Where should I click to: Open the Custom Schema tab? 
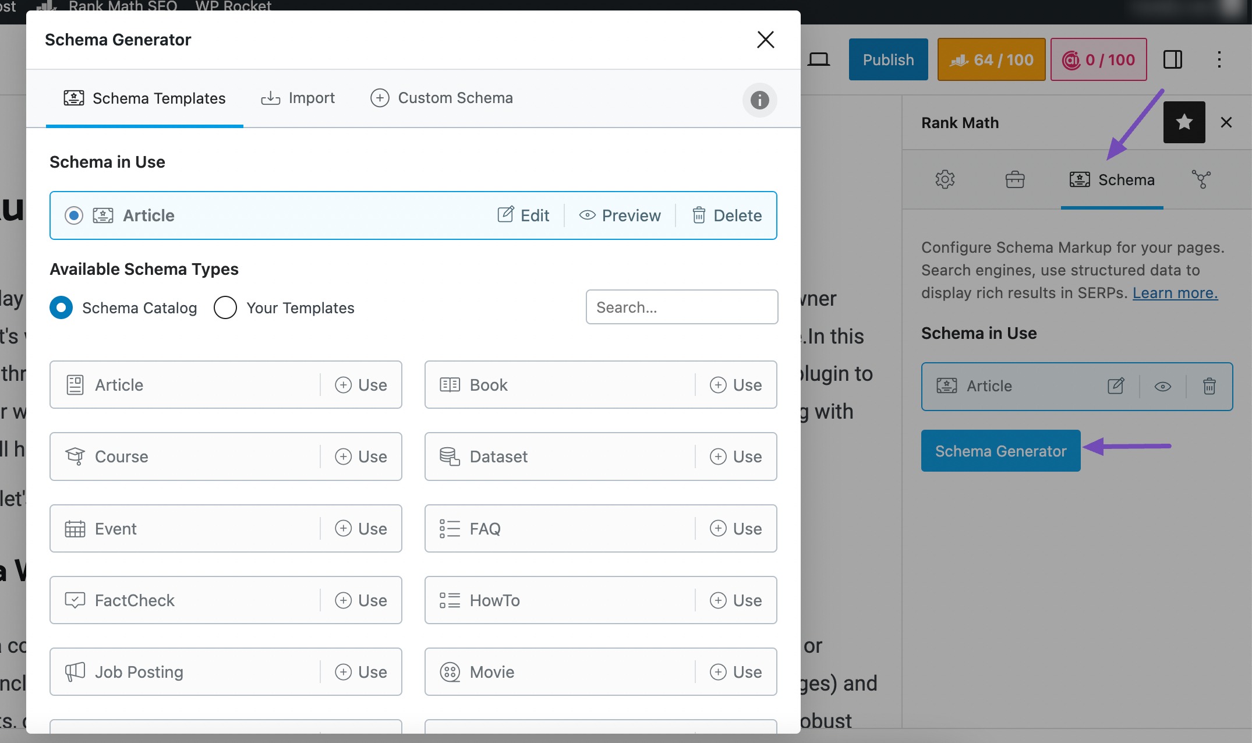441,98
